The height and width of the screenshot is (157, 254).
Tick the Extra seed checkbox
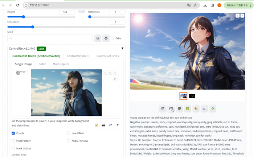coord(112,38)
